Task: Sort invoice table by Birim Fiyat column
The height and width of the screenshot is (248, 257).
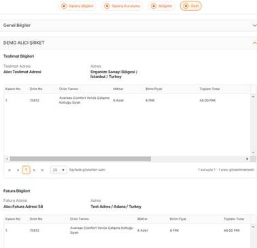Action: (178, 219)
